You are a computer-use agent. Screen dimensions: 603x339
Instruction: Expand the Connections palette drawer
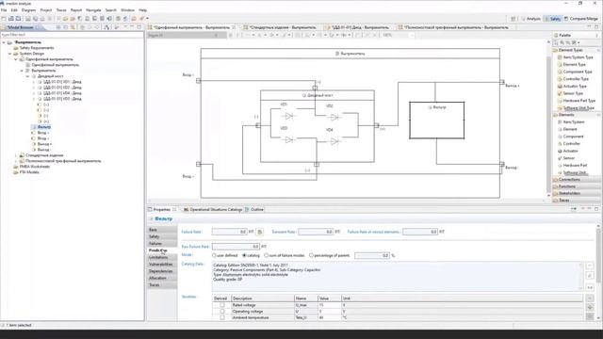coord(576,180)
